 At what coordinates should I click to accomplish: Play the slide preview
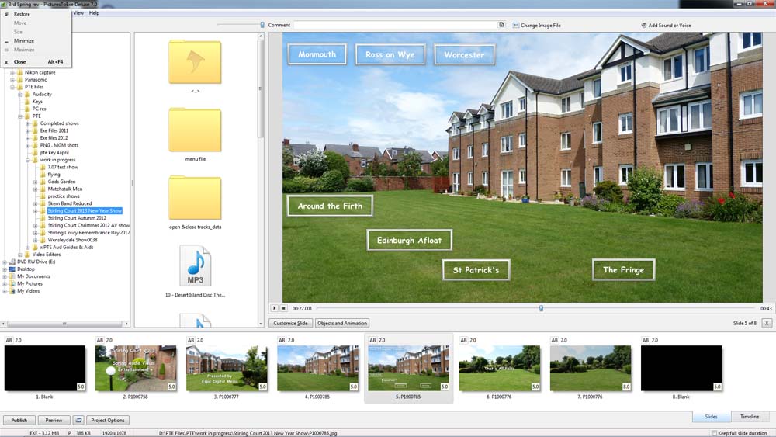point(274,308)
